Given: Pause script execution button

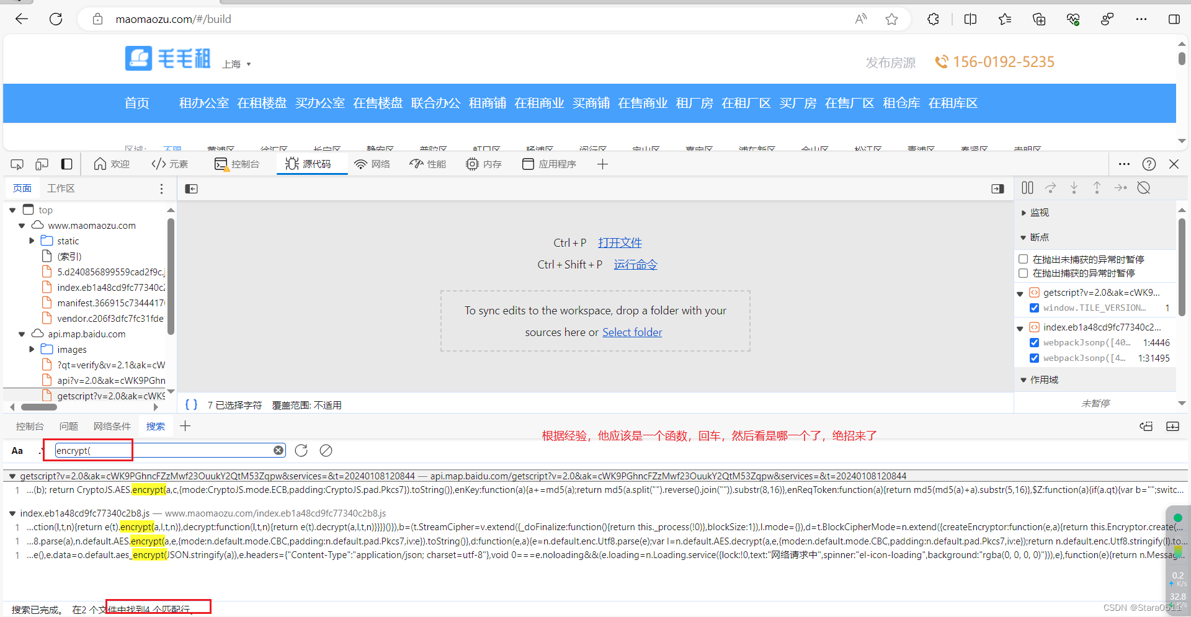Looking at the screenshot, I should (x=1027, y=188).
